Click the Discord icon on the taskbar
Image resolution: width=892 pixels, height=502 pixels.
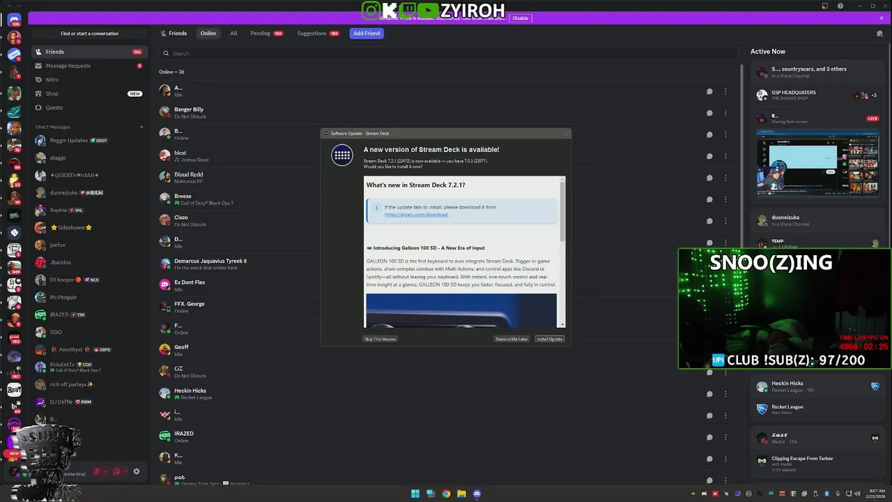pyautogui.click(x=477, y=494)
